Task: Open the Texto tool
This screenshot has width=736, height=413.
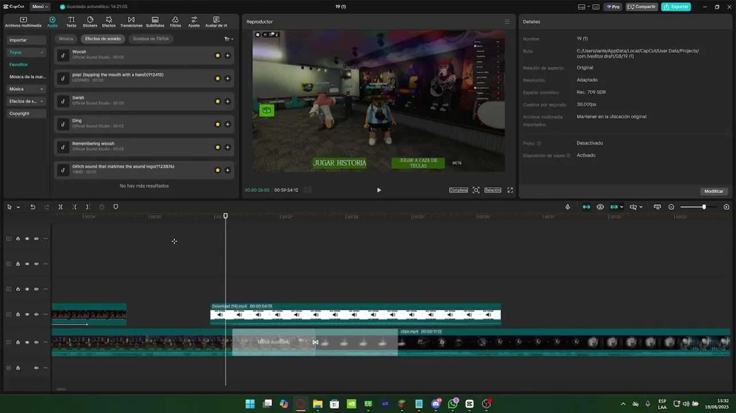Action: (x=71, y=22)
